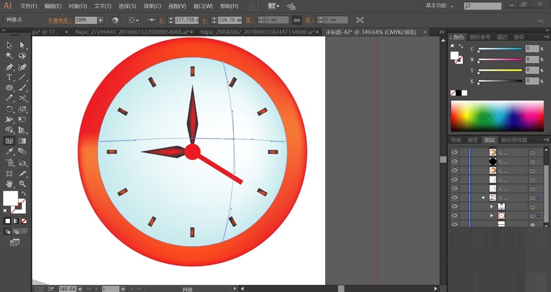551x292 pixels.
Task: Select the Column Graph tool
Action: pos(22,163)
